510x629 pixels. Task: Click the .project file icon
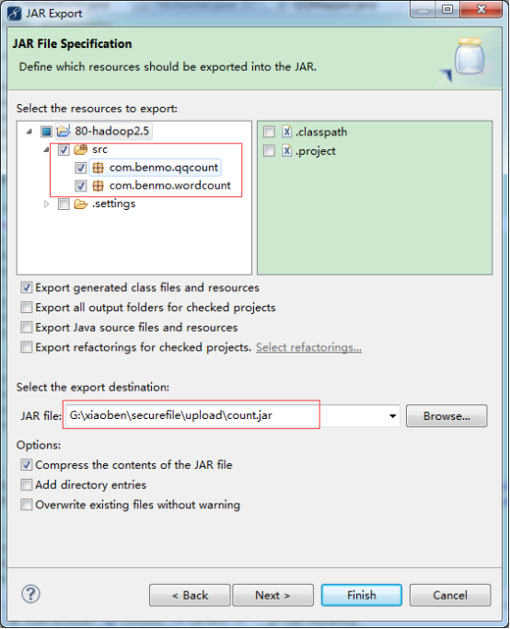tap(286, 151)
